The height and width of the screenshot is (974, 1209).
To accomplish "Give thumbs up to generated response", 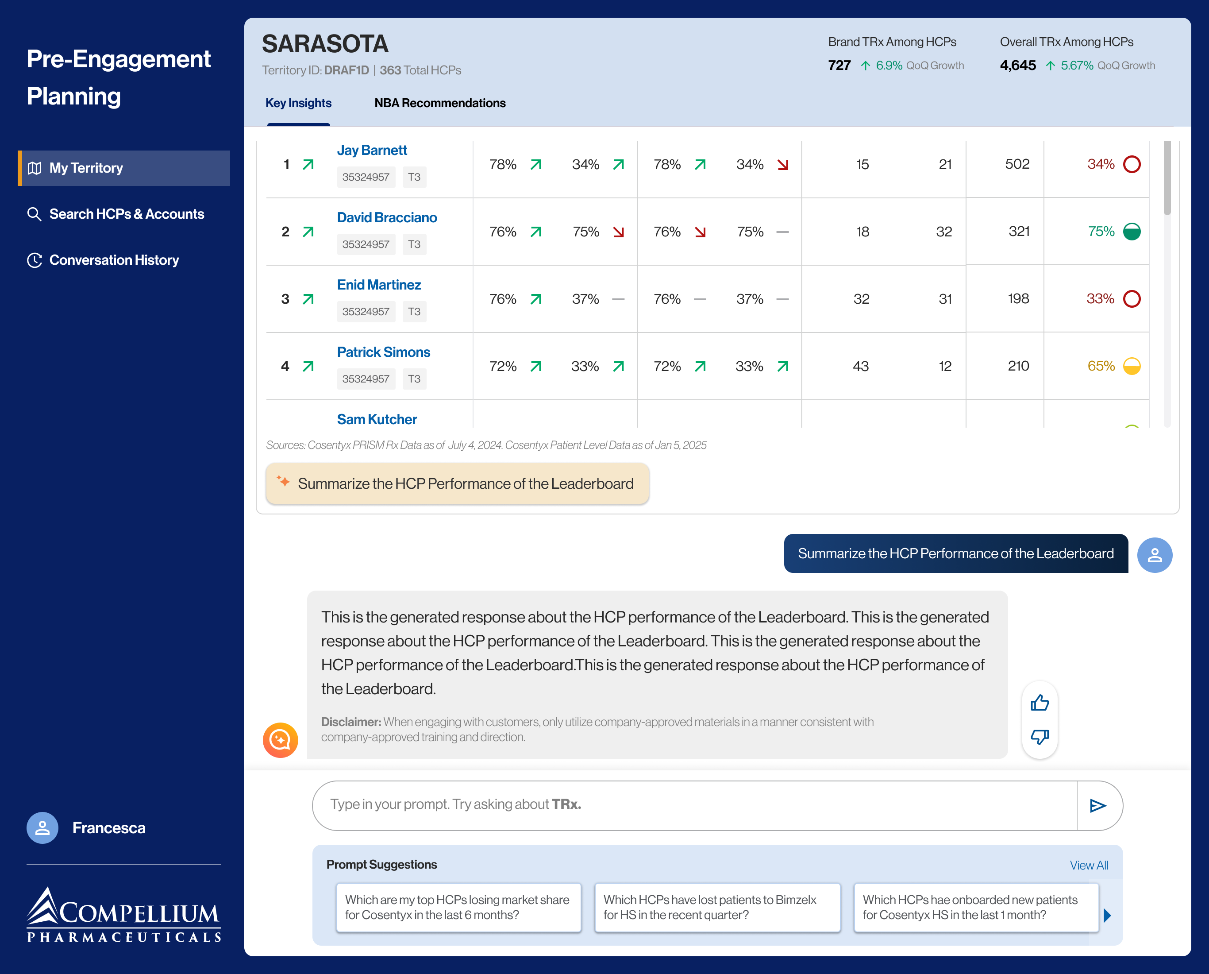I will 1040,703.
